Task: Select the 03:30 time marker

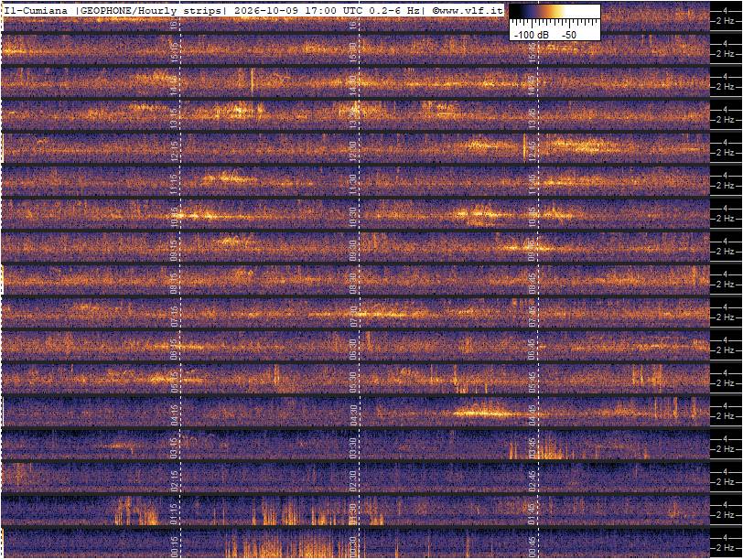Action: click(352, 448)
